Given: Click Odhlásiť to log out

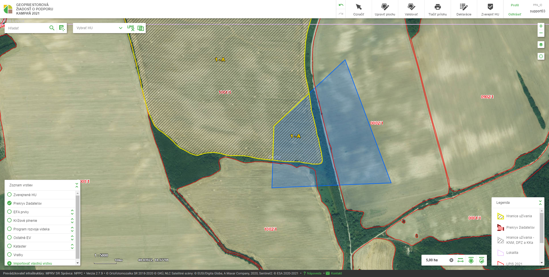Looking at the screenshot, I should 515,14.
